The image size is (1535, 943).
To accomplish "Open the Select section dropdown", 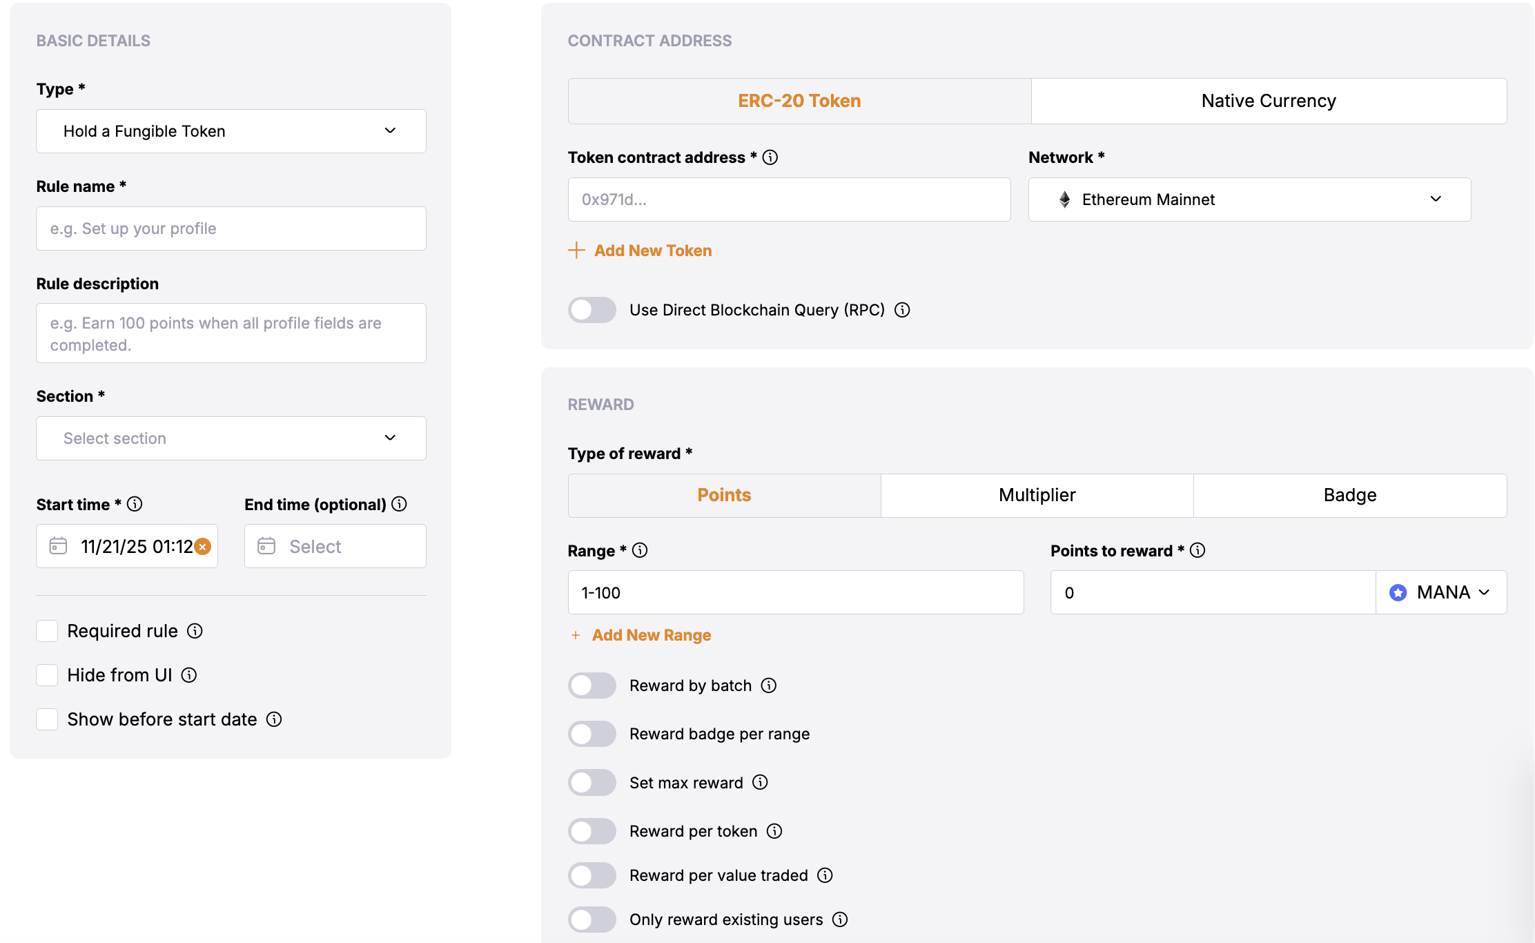I will (x=231, y=438).
